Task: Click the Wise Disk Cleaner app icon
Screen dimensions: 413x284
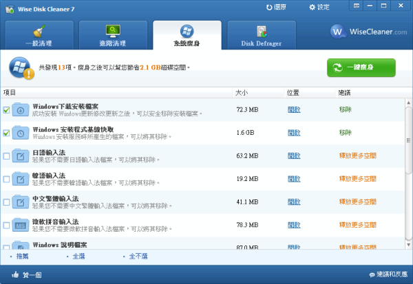Action: (10, 9)
